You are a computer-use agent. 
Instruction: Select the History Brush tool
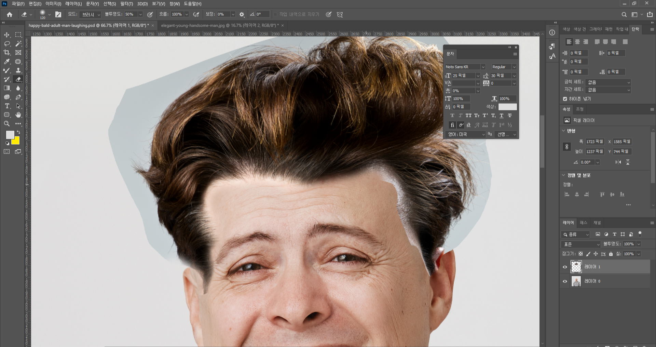click(x=7, y=79)
